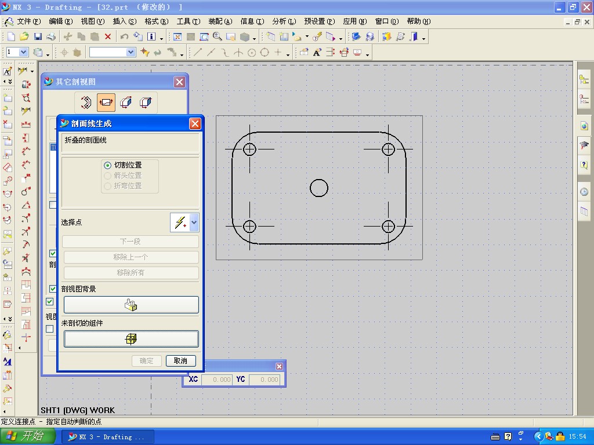Toggle the checkbox beside 剖视图背景
The image size is (594, 445).
click(53, 289)
